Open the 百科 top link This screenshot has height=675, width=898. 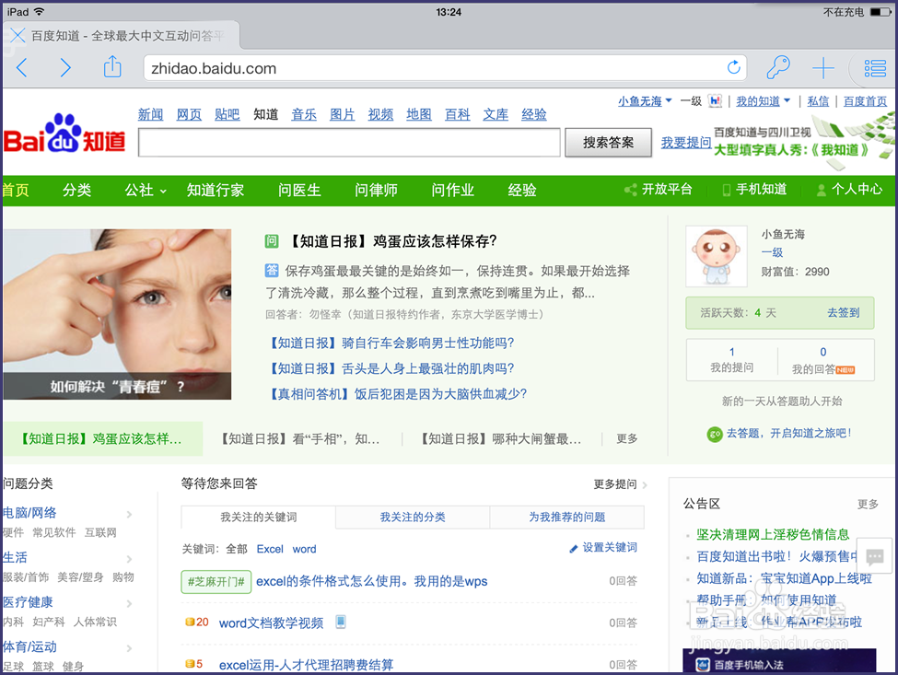click(457, 114)
